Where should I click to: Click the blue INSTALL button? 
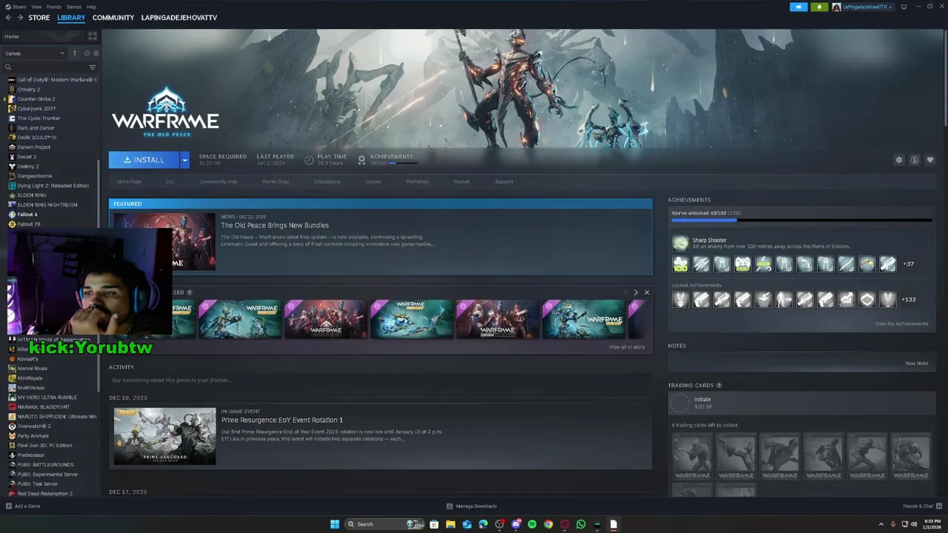[x=144, y=160]
